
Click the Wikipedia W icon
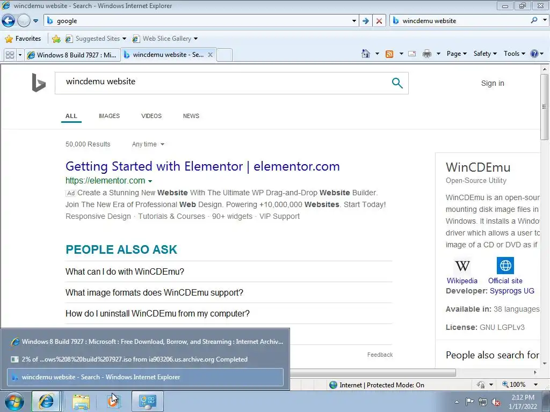tap(462, 266)
